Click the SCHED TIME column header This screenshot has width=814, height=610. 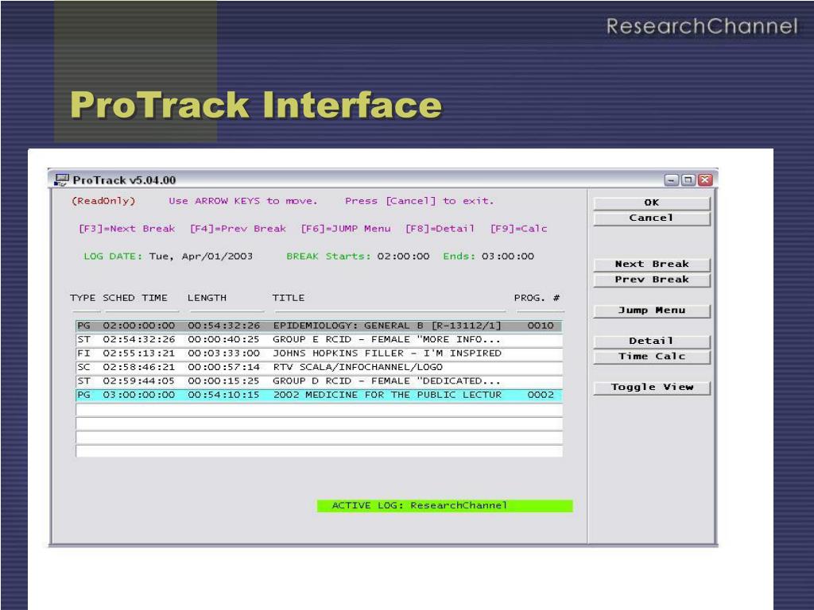(135, 299)
